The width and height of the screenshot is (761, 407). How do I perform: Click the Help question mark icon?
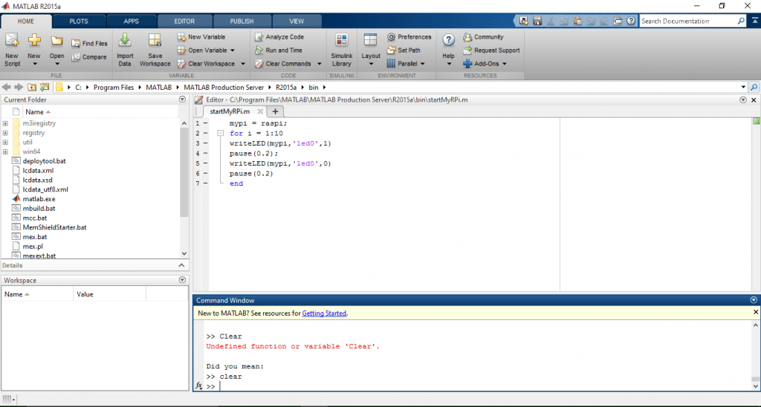[x=448, y=41]
